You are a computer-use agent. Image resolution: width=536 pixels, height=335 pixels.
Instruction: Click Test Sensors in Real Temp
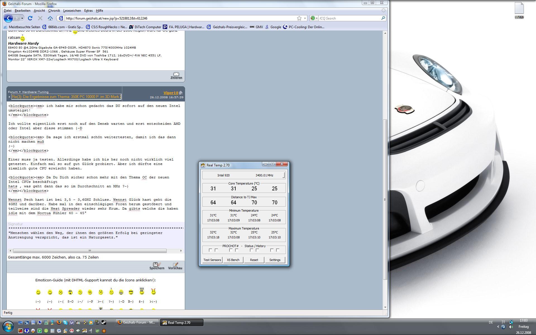point(212,260)
